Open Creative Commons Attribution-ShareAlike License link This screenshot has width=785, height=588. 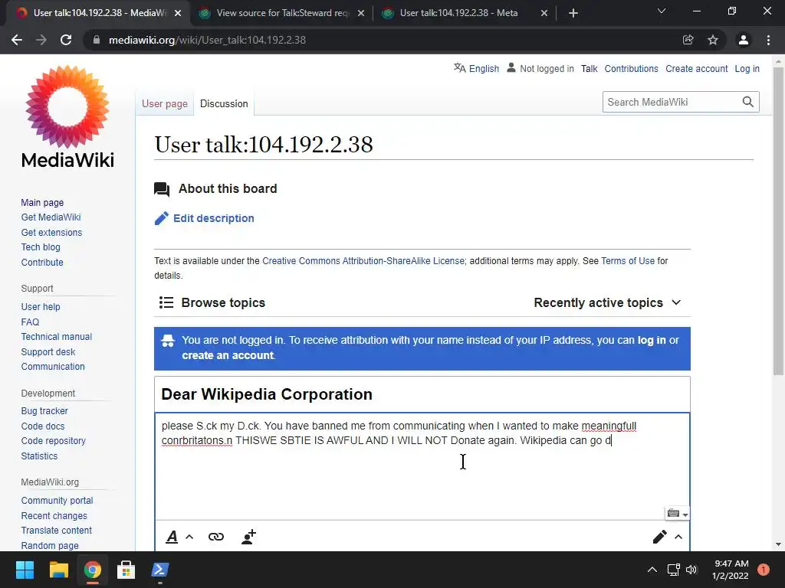363,261
